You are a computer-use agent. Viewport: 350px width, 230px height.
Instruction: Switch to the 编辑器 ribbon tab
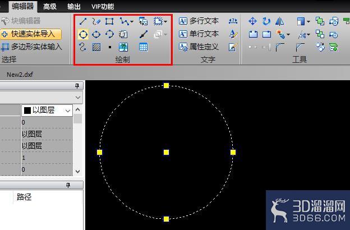[23, 6]
